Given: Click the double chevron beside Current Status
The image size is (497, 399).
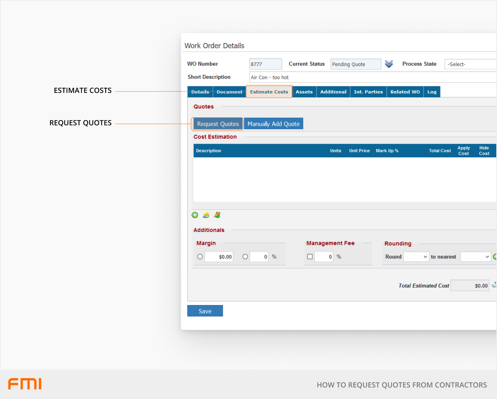Looking at the screenshot, I should pyautogui.click(x=389, y=64).
